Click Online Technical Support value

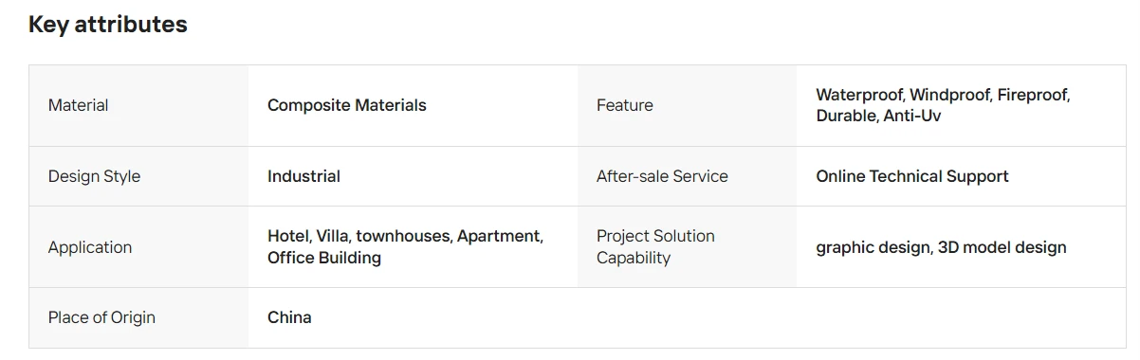(912, 176)
